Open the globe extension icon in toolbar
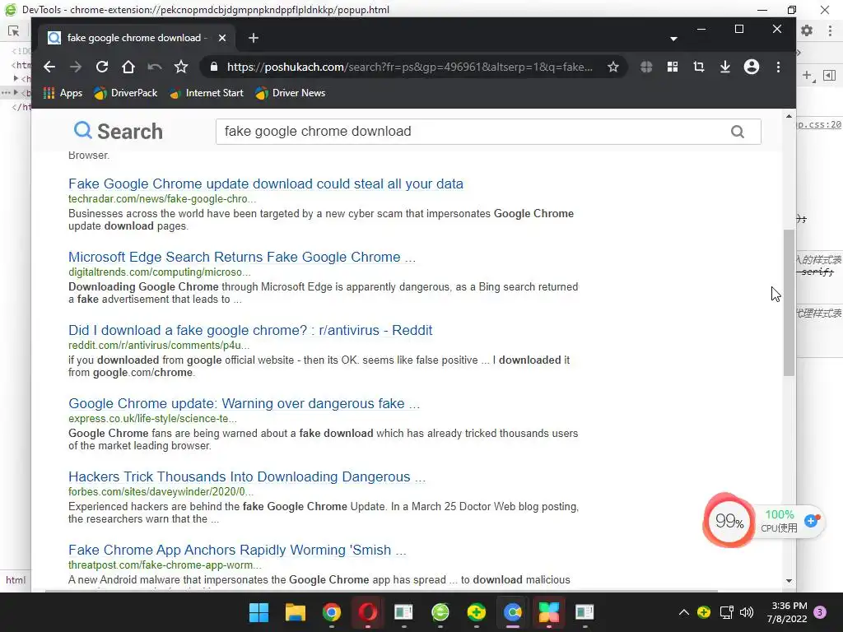 pos(646,67)
